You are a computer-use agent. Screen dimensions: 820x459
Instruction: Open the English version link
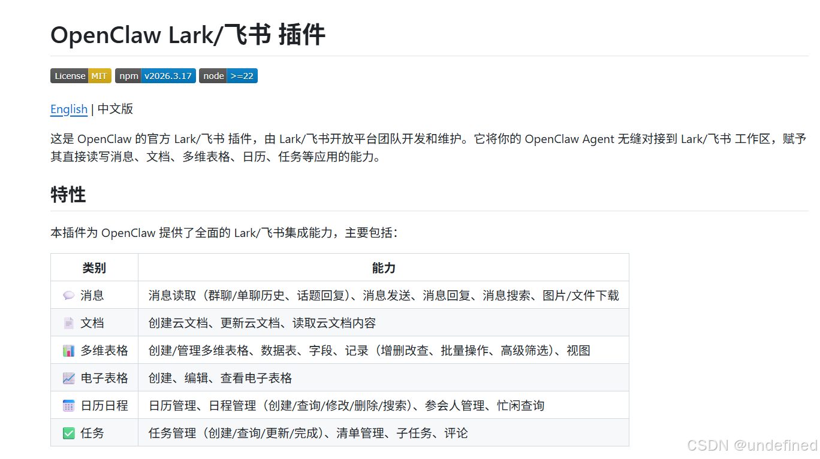coord(69,109)
